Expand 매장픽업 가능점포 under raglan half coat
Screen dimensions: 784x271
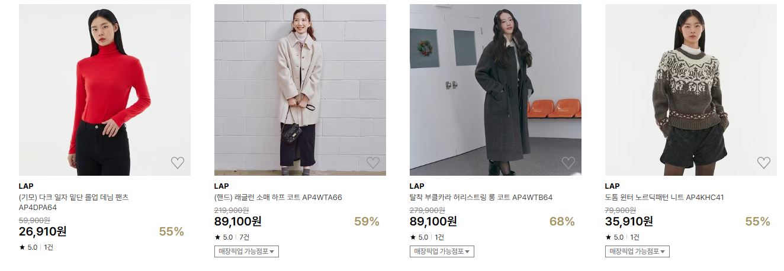246,251
